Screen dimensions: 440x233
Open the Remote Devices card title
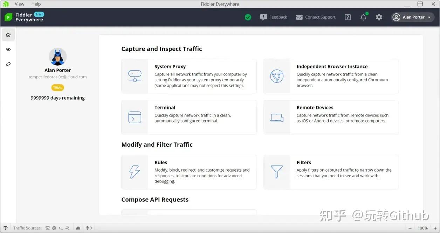pos(315,108)
